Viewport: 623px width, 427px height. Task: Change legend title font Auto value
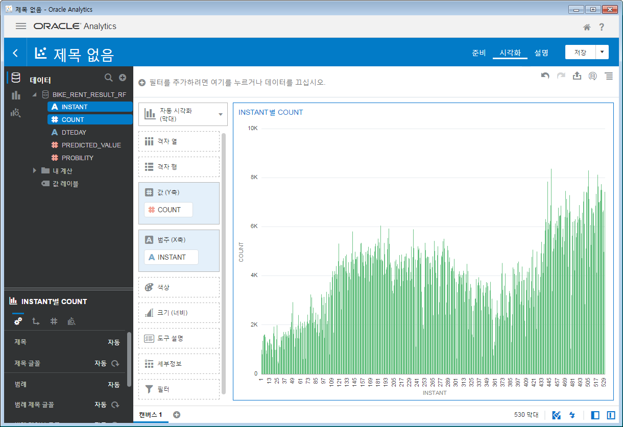pos(101,405)
